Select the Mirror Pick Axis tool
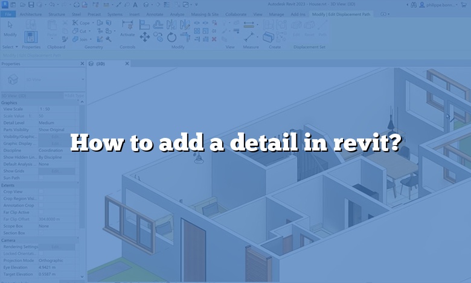471x283 pixels. [171, 25]
